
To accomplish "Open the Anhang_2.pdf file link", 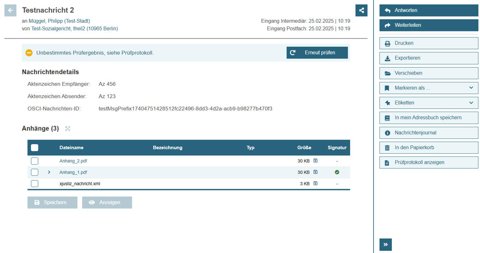I will [x=73, y=161].
